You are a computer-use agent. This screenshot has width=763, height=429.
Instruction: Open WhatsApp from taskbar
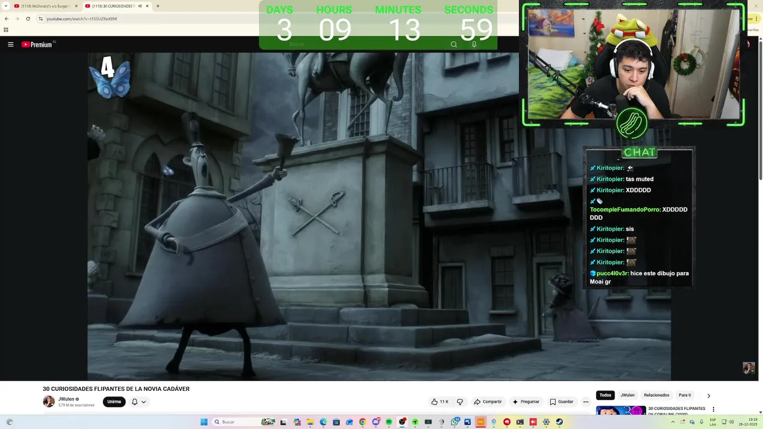(455, 422)
